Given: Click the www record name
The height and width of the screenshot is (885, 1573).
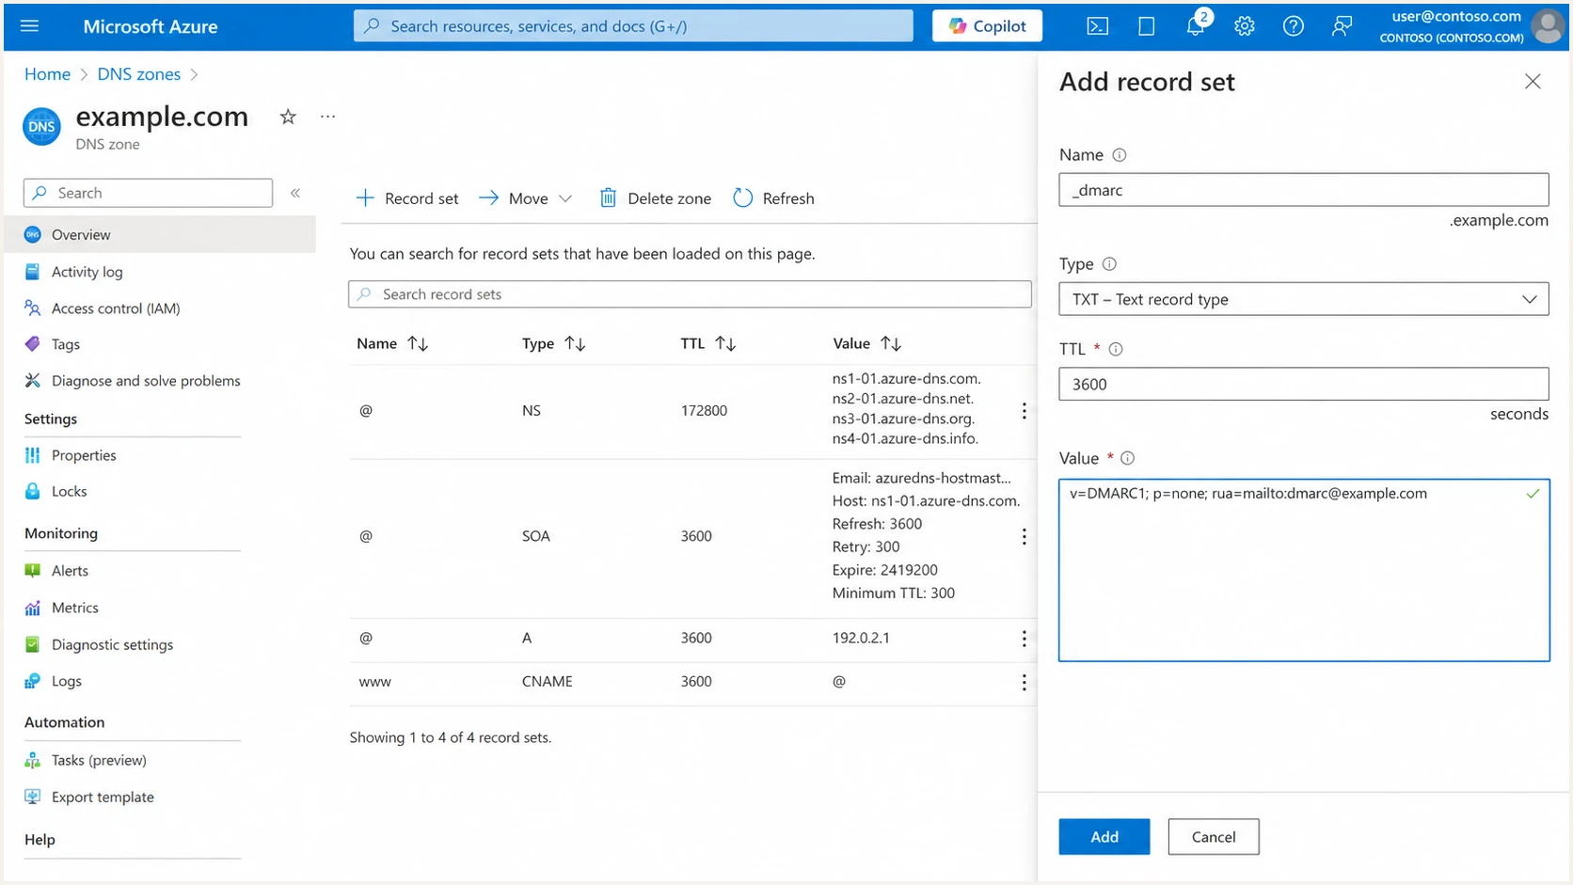Looking at the screenshot, I should [x=374, y=682].
